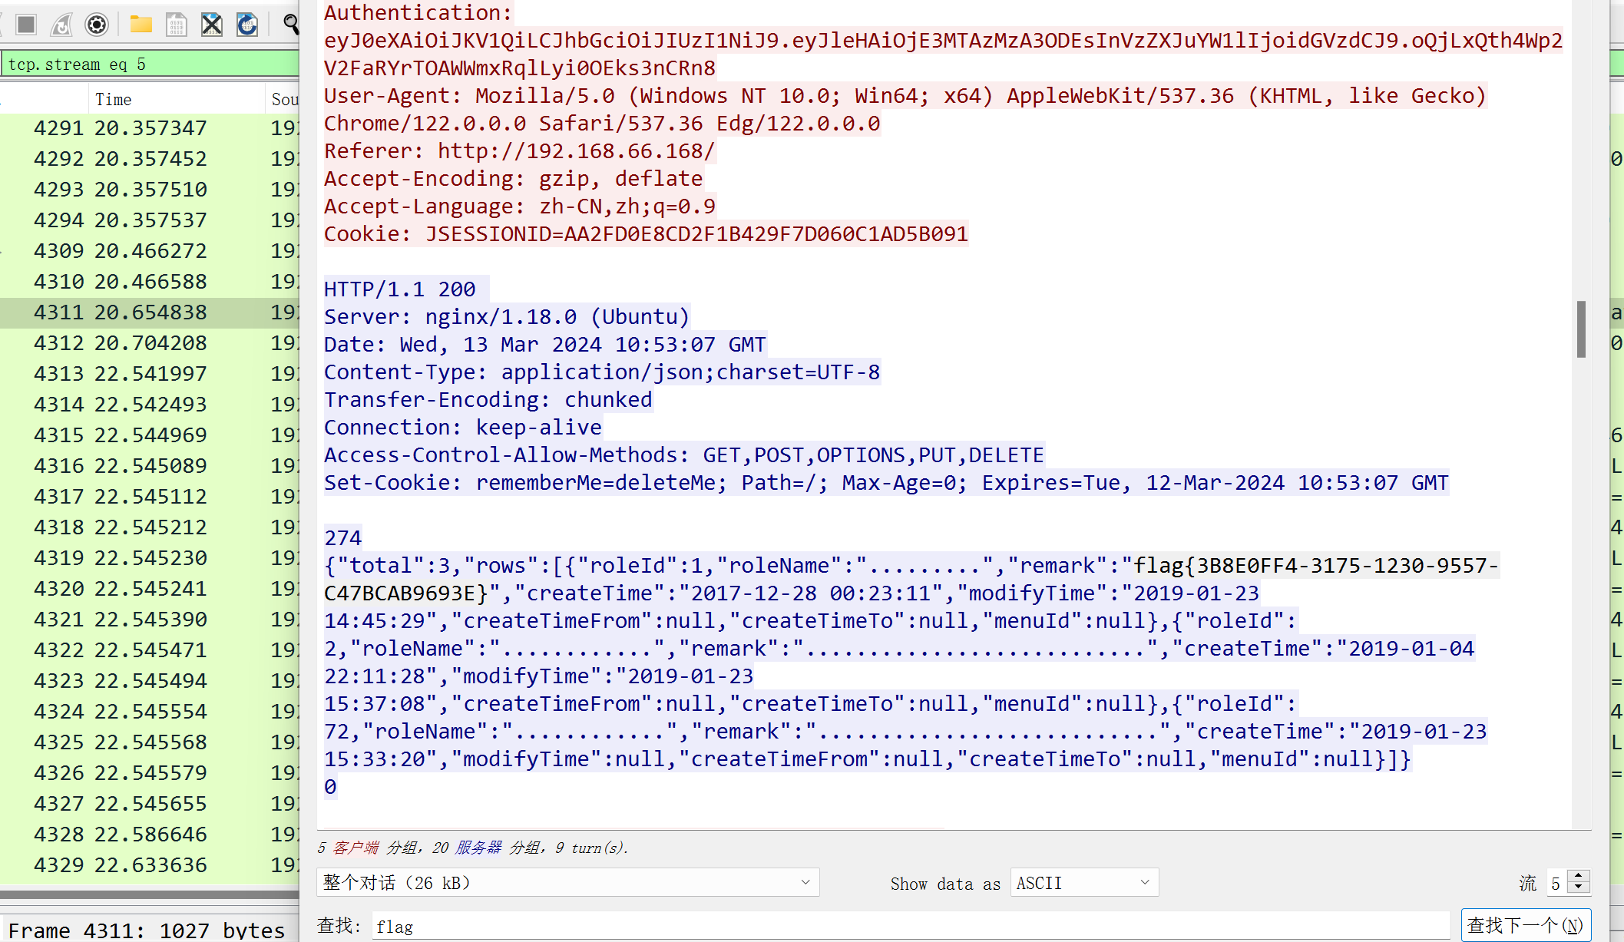Click the follow-stream vertical scrollbar thumb
The height and width of the screenshot is (942, 1624).
(x=1581, y=329)
